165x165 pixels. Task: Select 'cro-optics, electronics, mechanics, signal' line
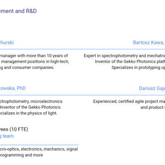click(x=39, y=149)
